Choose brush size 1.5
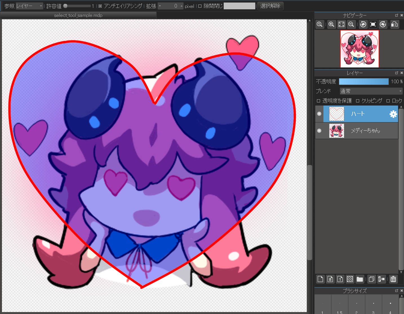This screenshot has width=404, height=314. tap(340, 304)
